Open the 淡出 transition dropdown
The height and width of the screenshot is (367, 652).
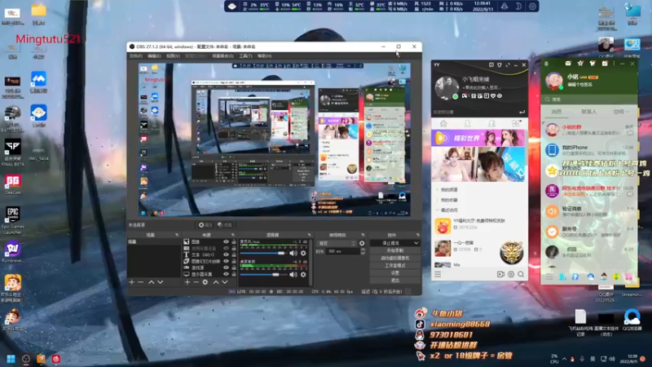coord(337,243)
